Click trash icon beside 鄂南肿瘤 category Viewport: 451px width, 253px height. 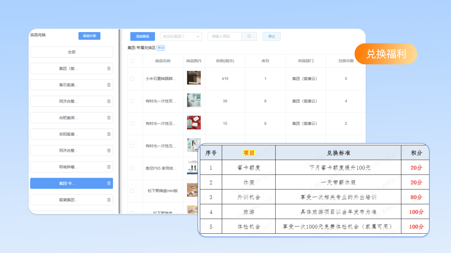coord(109,167)
